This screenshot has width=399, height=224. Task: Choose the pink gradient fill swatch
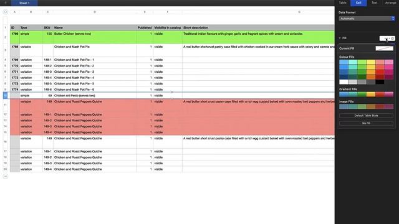coord(389,94)
